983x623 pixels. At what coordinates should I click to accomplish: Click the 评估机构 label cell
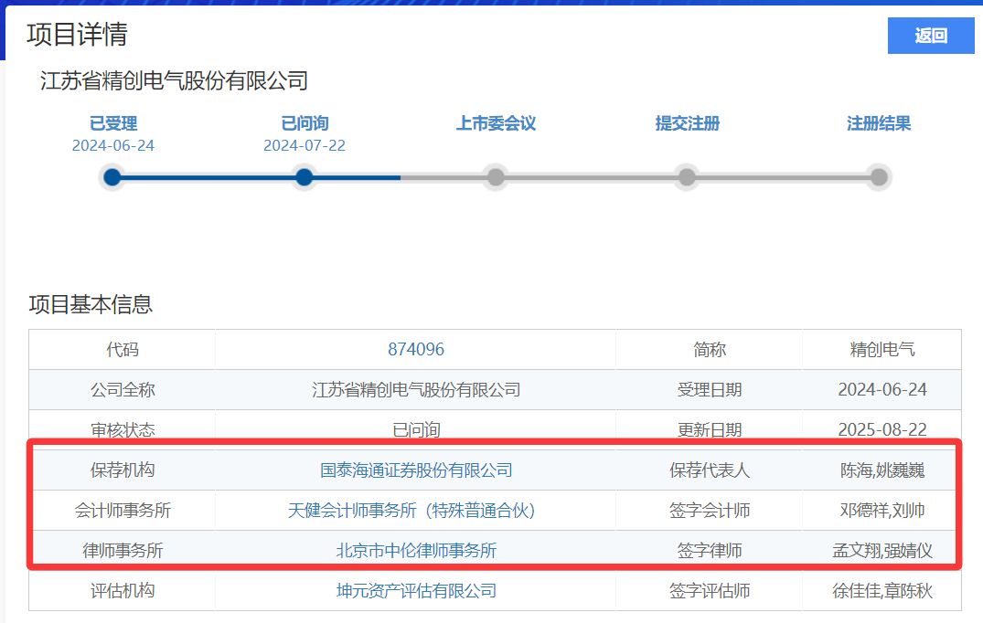[x=123, y=590]
